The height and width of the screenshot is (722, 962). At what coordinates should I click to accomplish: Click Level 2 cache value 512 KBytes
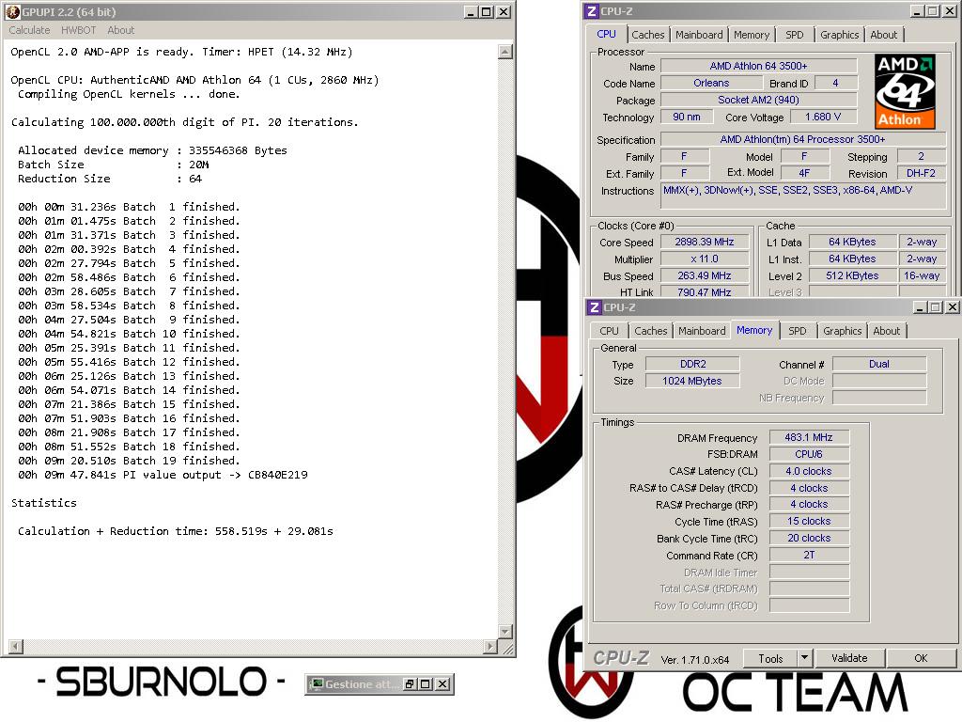pyautogui.click(x=852, y=275)
